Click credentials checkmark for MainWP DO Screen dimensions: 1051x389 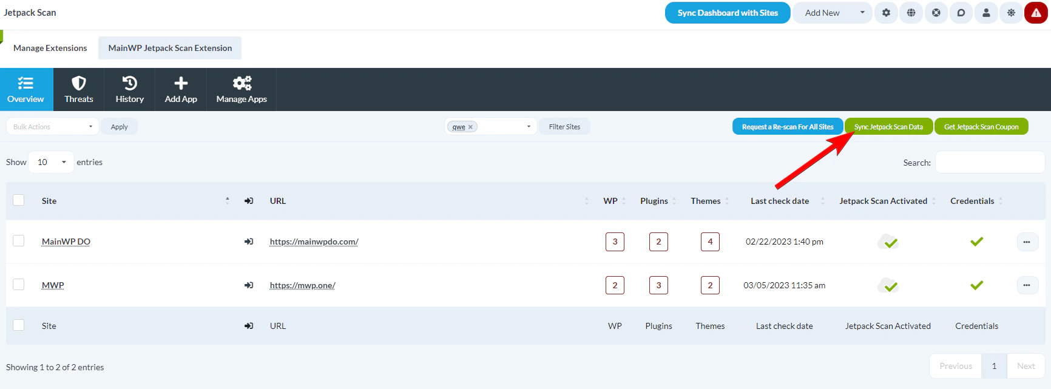[x=976, y=242]
